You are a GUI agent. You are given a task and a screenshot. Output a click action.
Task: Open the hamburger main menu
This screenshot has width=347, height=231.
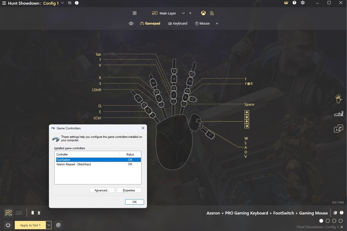4,3
